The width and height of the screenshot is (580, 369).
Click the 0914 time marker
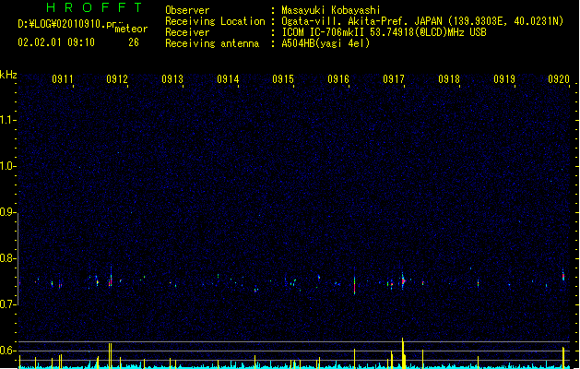click(228, 79)
